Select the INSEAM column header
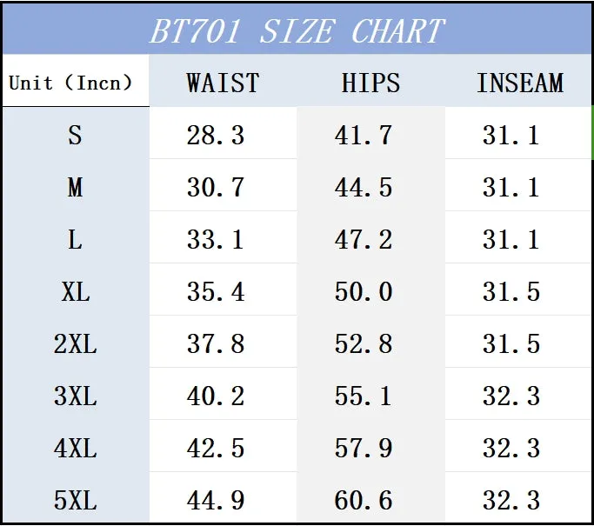The width and height of the screenshot is (594, 526). 520,83
